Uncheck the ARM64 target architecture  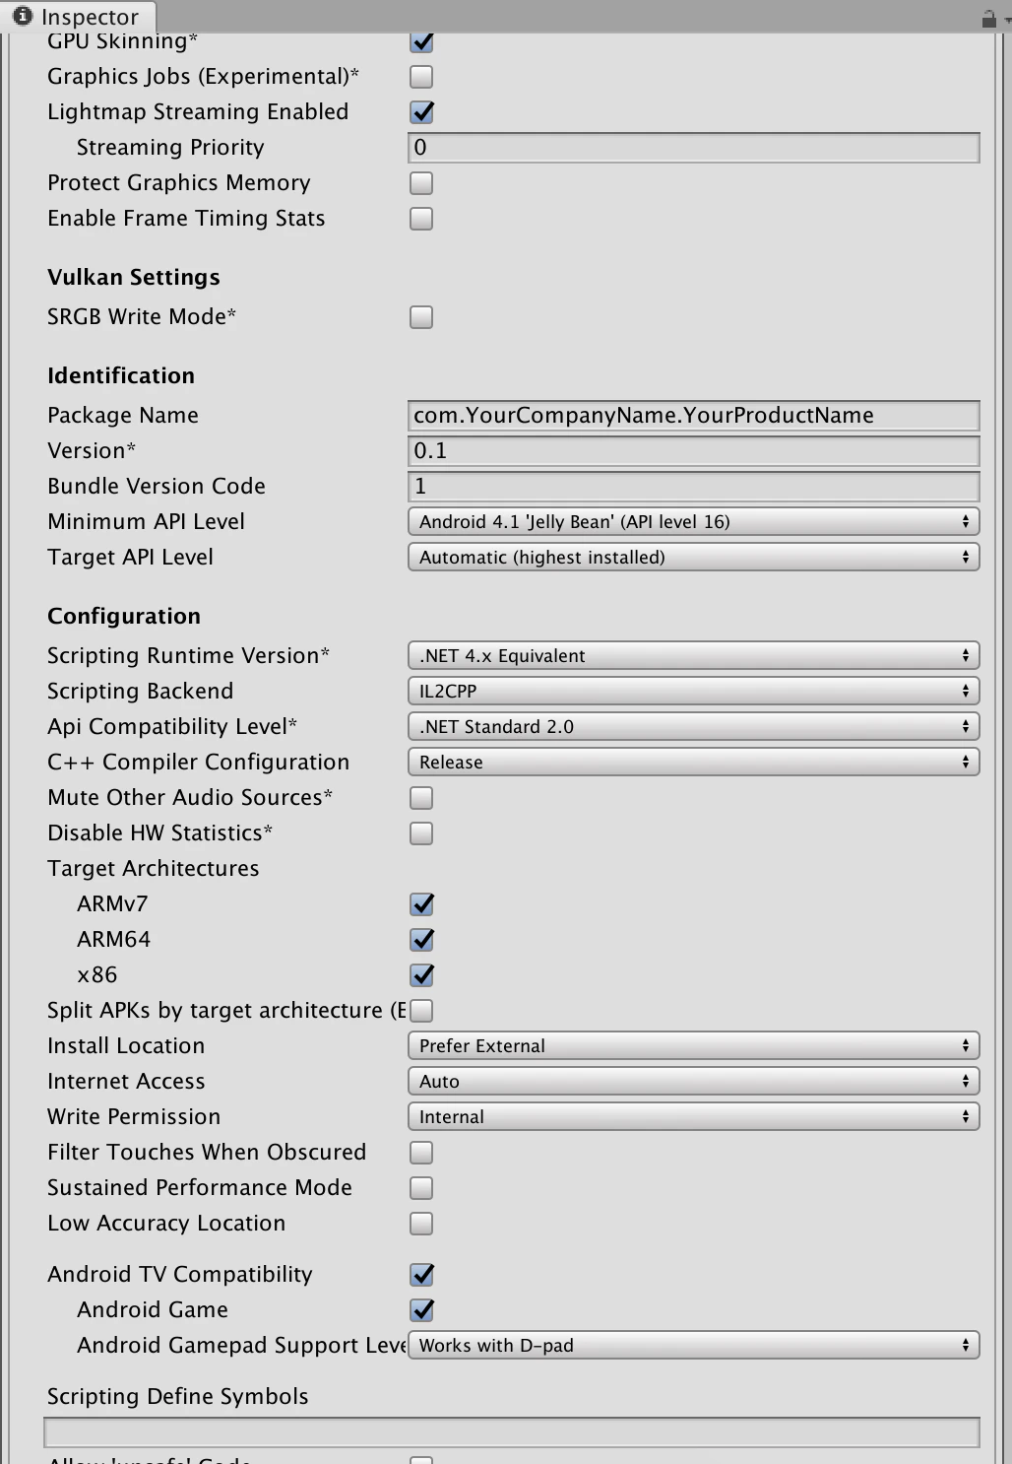pos(421,939)
